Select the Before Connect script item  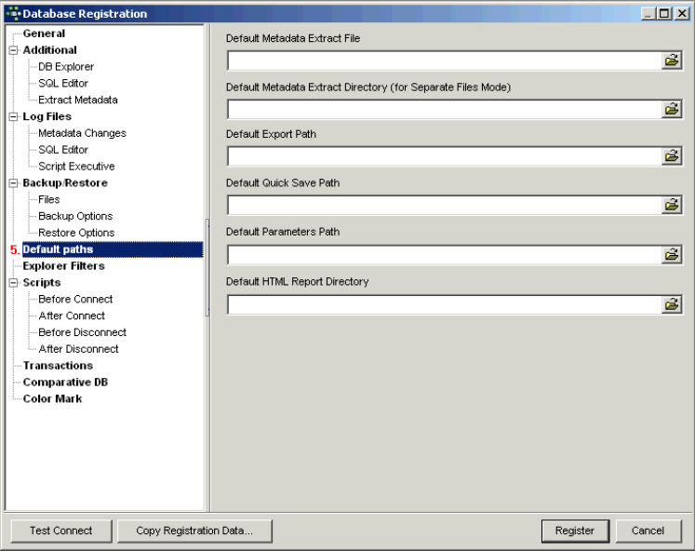click(x=75, y=300)
